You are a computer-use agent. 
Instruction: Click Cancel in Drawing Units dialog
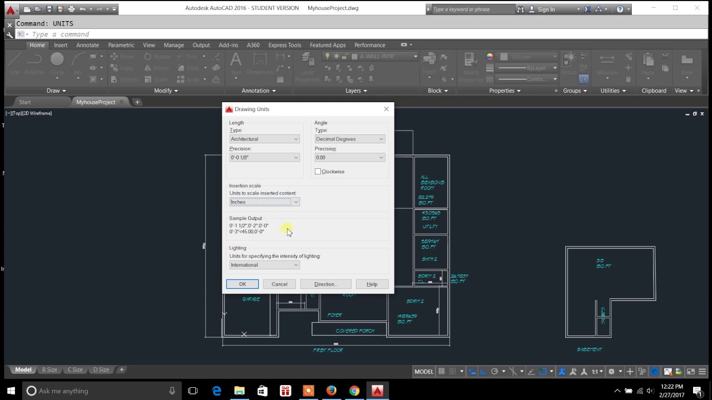(x=279, y=284)
